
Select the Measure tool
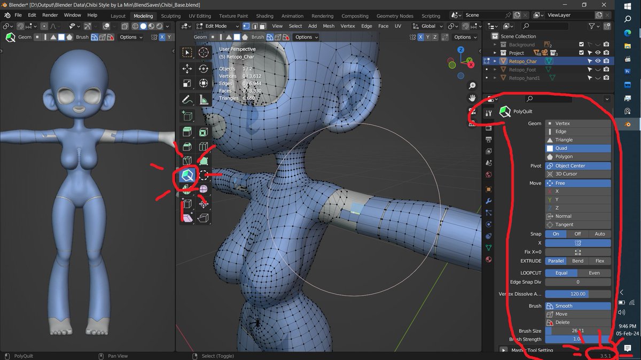pyautogui.click(x=204, y=99)
